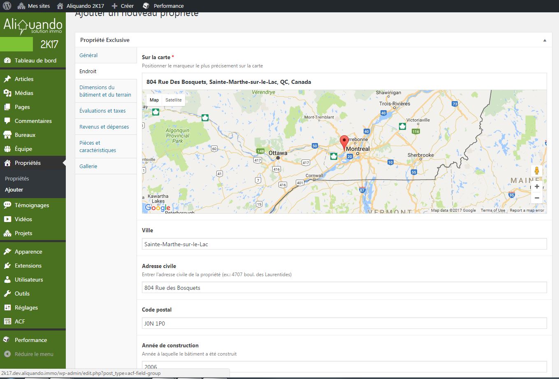Open the Pièces et caractéristiques tab
The image size is (559, 379).
click(106, 146)
